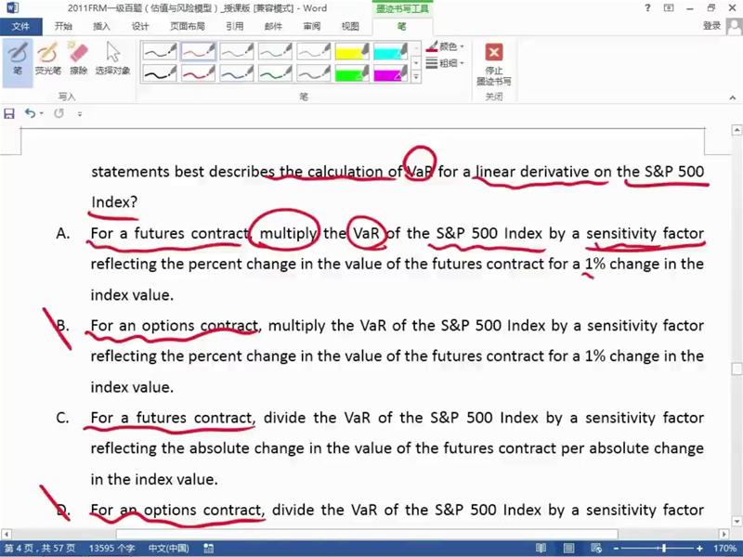Screen dimensions: 743x557
Task: Click page count 第4页,共57页 in status bar
Action: 40,549
